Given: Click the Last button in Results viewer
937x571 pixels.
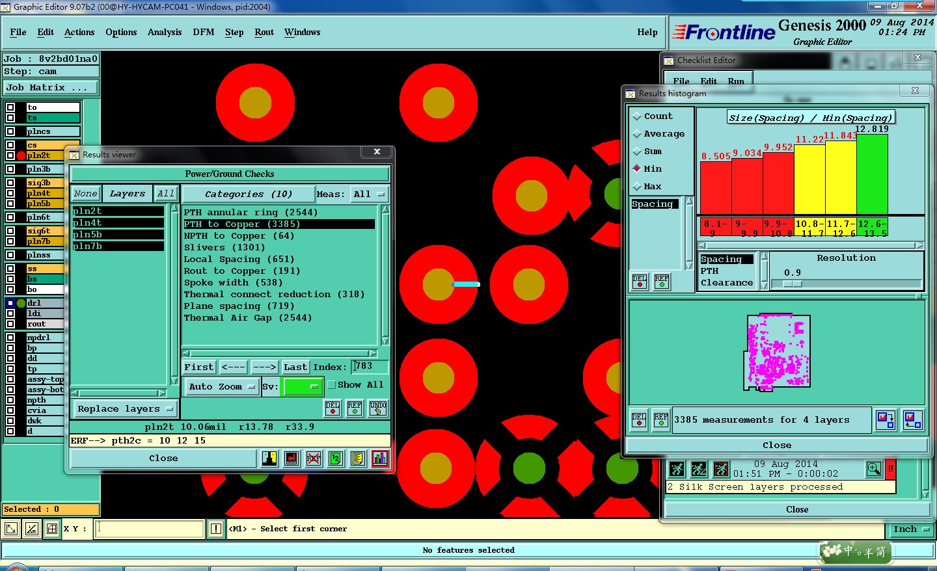Looking at the screenshot, I should tap(295, 367).
